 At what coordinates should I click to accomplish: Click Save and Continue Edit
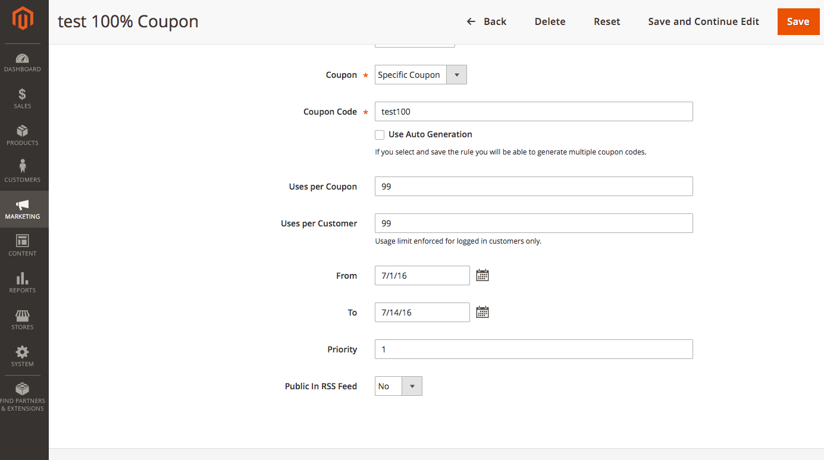pos(703,21)
